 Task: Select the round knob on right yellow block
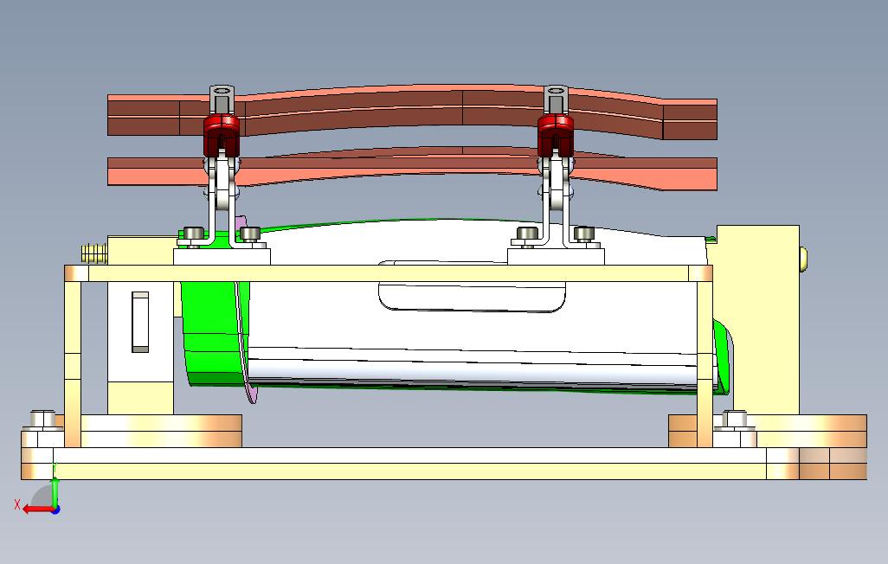tap(804, 259)
